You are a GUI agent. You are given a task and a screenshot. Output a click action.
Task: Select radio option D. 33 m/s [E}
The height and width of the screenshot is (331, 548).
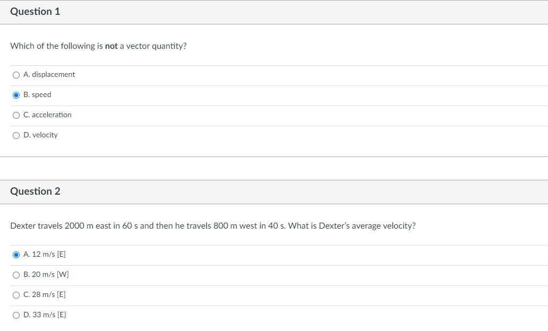(16, 315)
